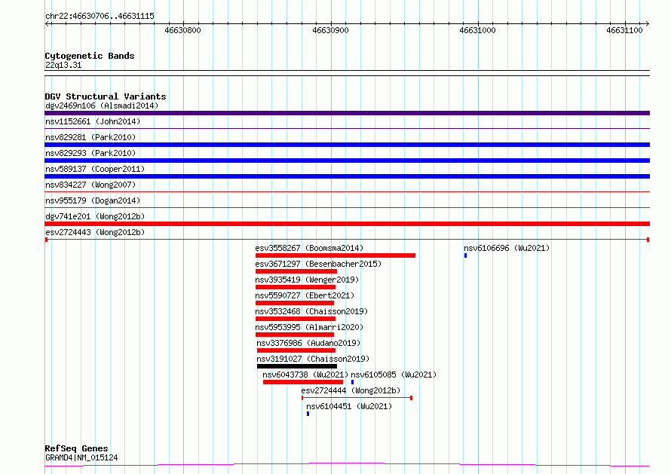The height and width of the screenshot is (474, 671).
Task: Click the dgv2469n106 (Alsmadi2014) variant label
Action: 102,106
